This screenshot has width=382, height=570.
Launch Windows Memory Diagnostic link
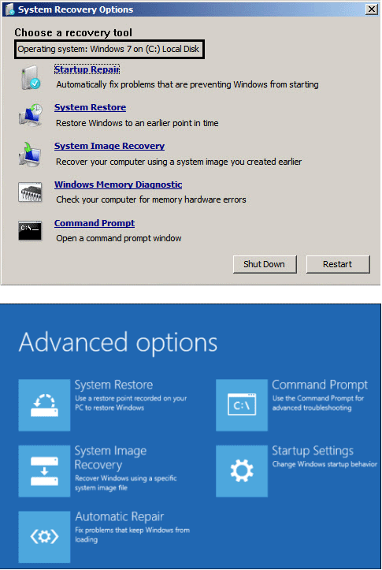[118, 184]
